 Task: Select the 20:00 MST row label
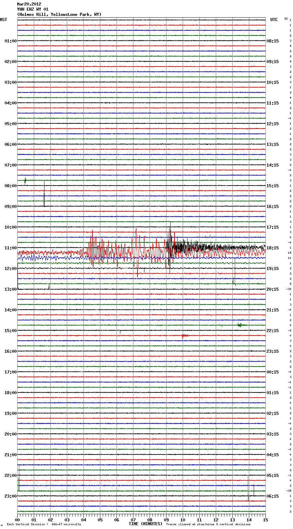point(11,434)
